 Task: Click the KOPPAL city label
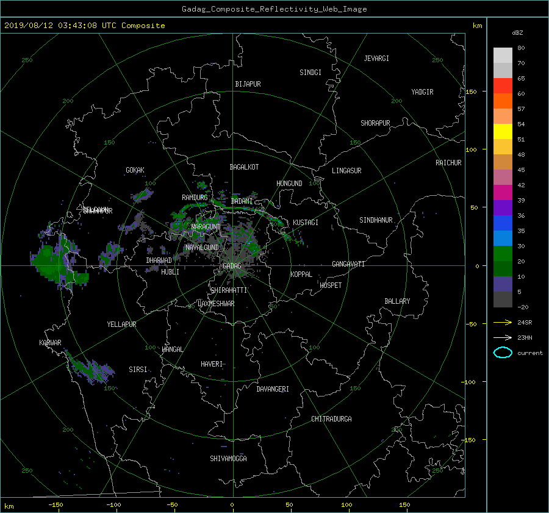[301, 274]
